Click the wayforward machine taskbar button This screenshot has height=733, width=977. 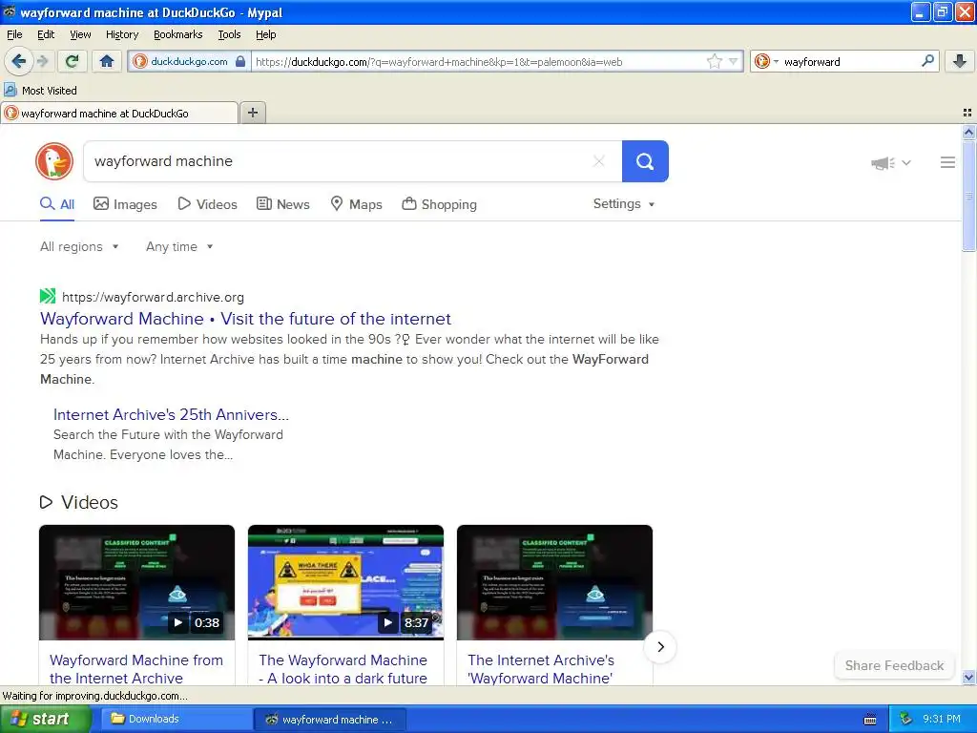(x=330, y=720)
